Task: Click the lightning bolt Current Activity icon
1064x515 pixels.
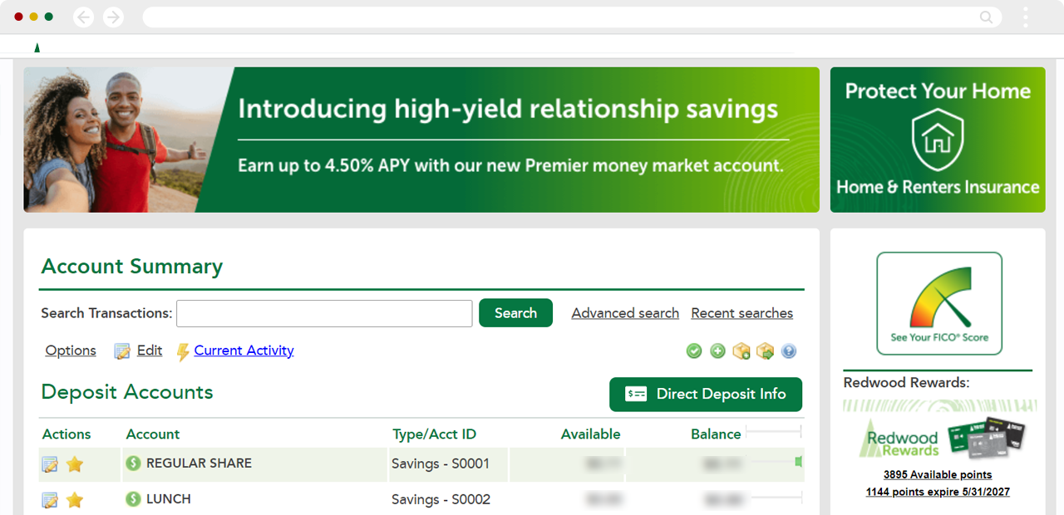Action: (x=183, y=352)
